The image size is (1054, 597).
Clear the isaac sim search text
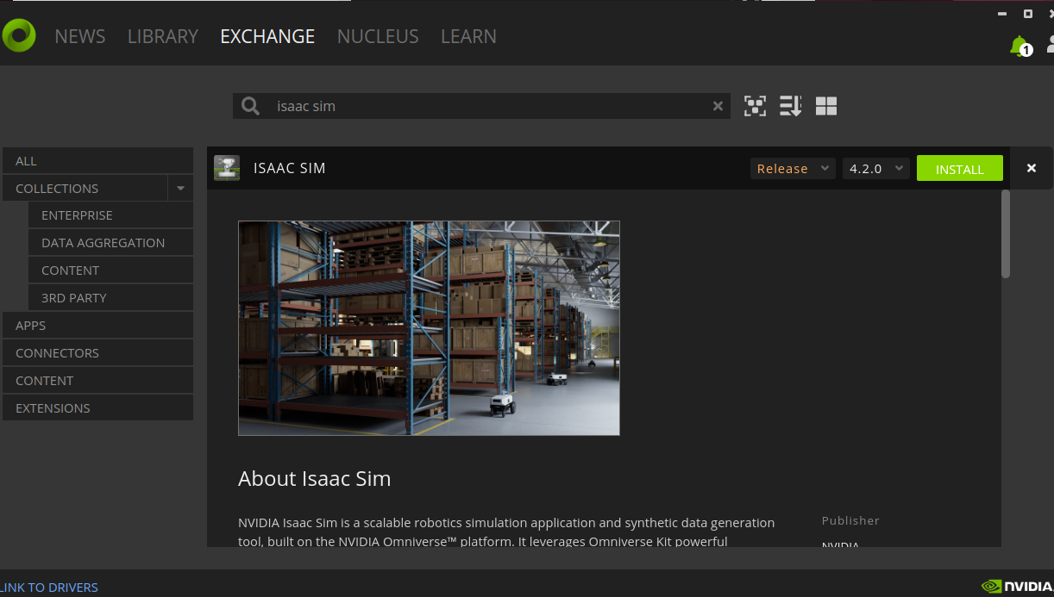(718, 106)
